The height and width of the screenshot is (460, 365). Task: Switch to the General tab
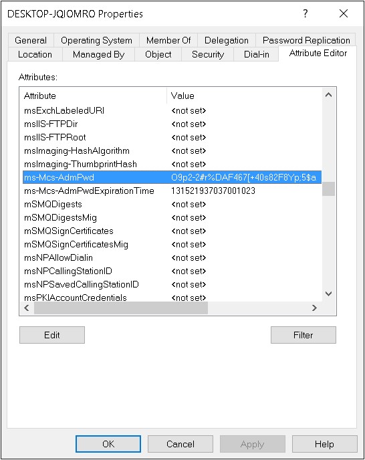31,40
